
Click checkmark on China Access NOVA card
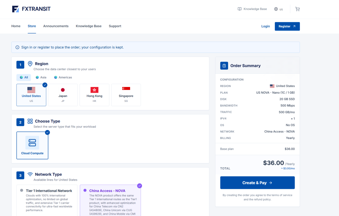click(140, 186)
